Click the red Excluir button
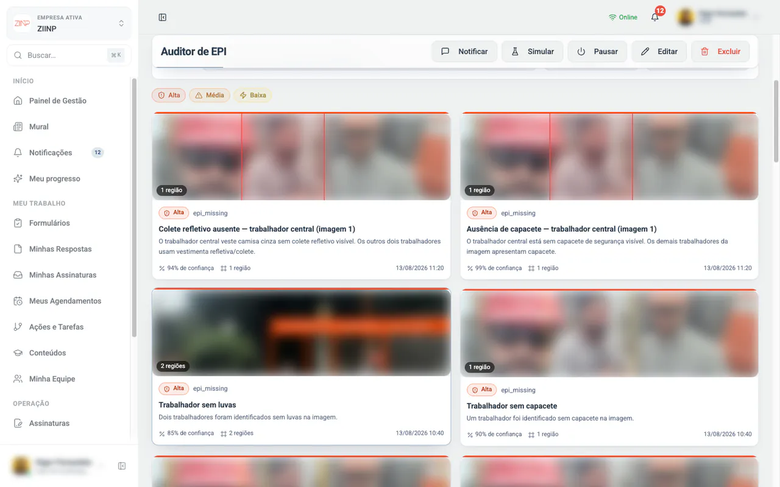This screenshot has width=780, height=487. (720, 52)
